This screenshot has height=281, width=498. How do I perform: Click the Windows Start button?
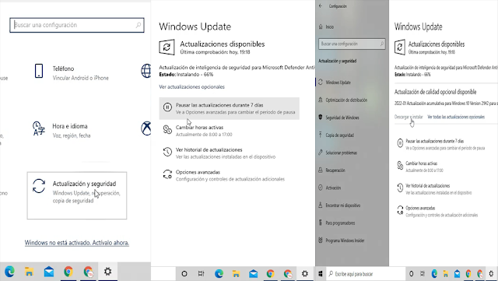click(x=321, y=274)
